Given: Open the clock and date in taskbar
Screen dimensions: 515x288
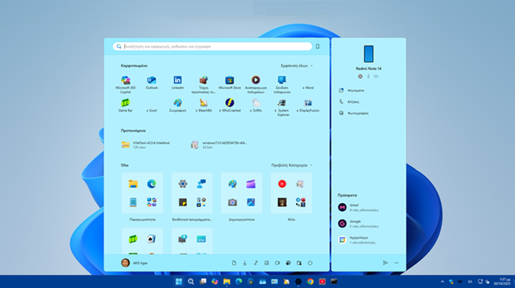Looking at the screenshot, I should pos(502,281).
